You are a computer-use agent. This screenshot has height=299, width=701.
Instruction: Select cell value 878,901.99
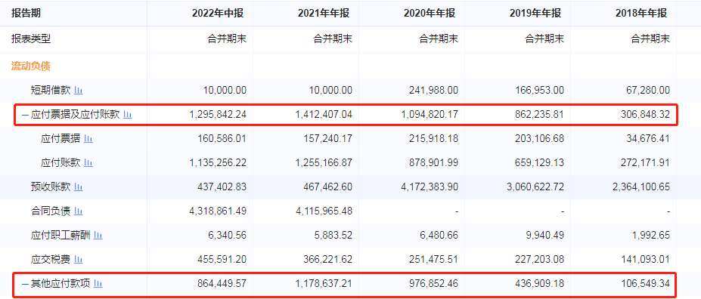point(433,163)
